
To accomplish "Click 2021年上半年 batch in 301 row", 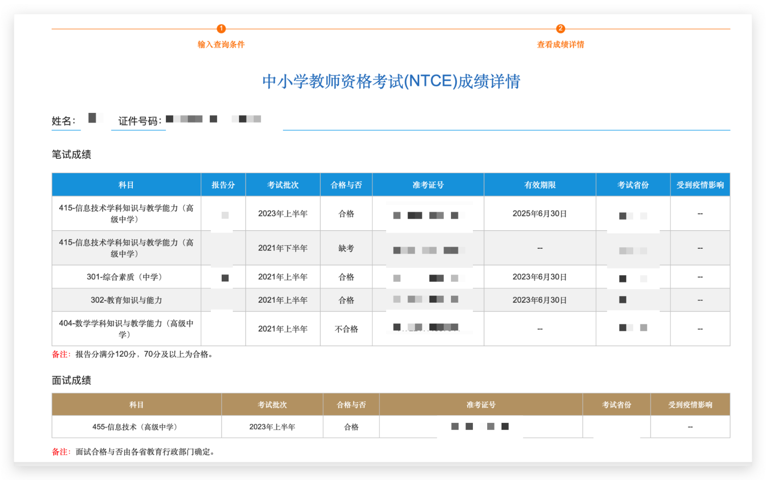I will click(283, 277).
